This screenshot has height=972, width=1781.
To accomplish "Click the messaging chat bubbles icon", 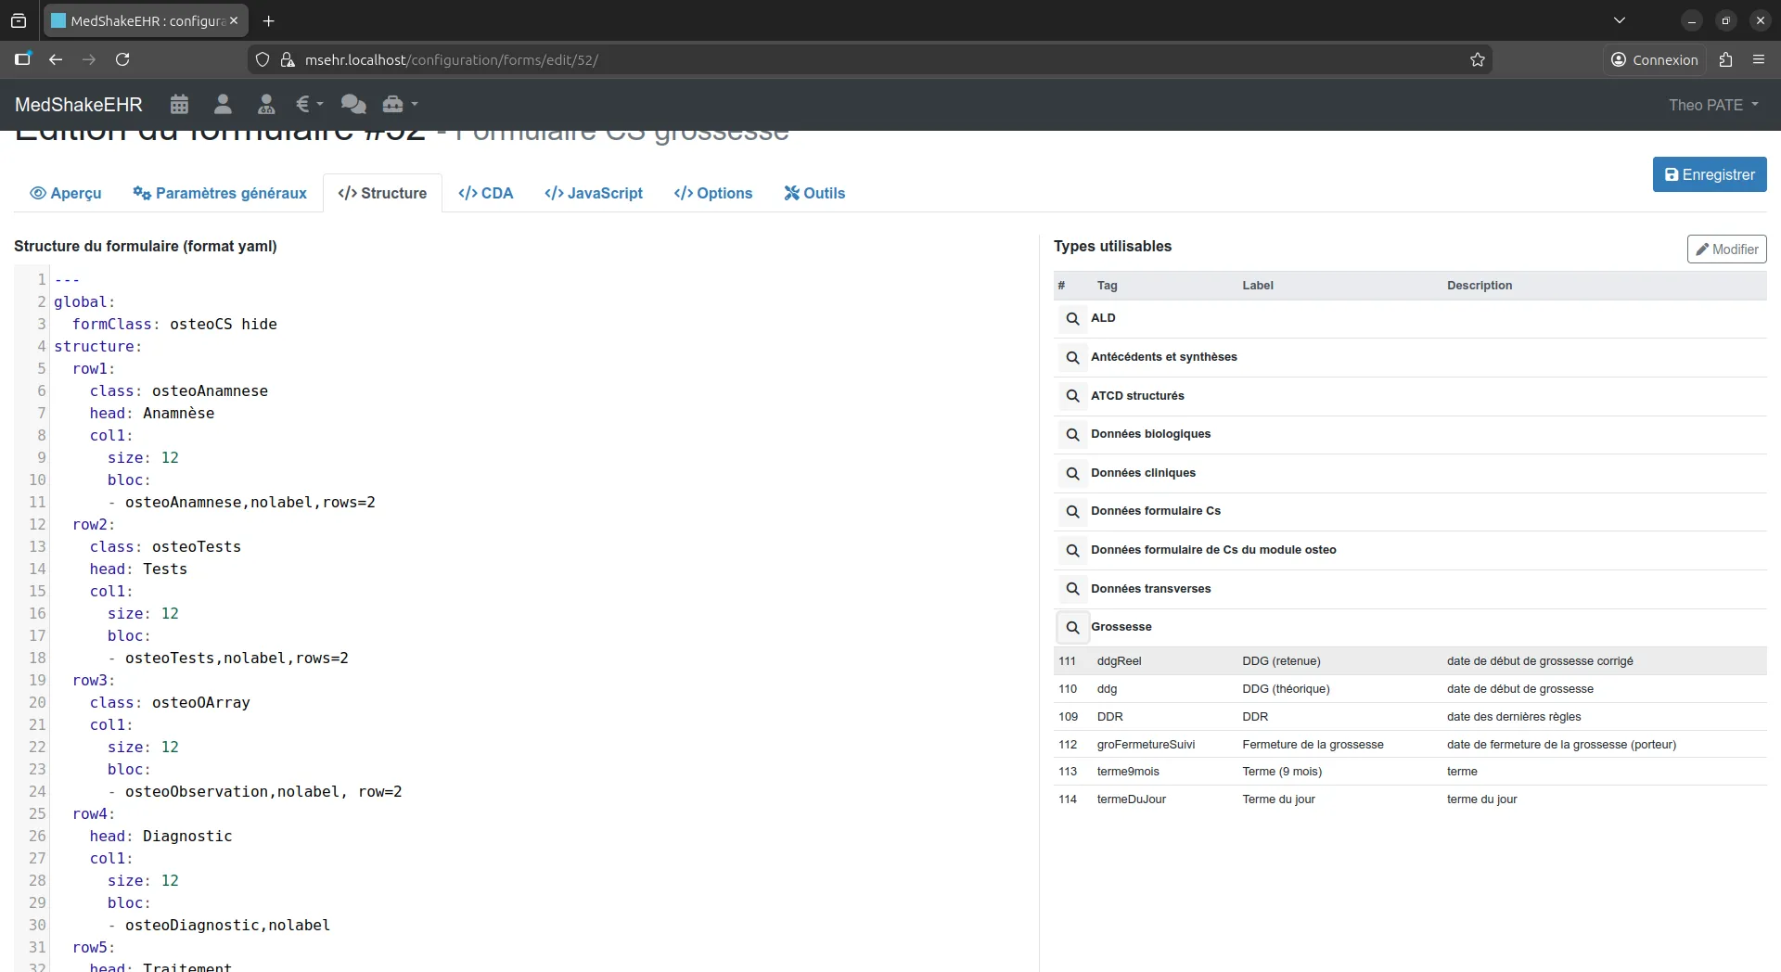I will point(353,104).
